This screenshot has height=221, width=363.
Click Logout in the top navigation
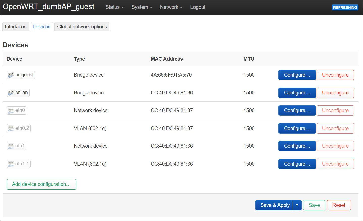click(198, 7)
